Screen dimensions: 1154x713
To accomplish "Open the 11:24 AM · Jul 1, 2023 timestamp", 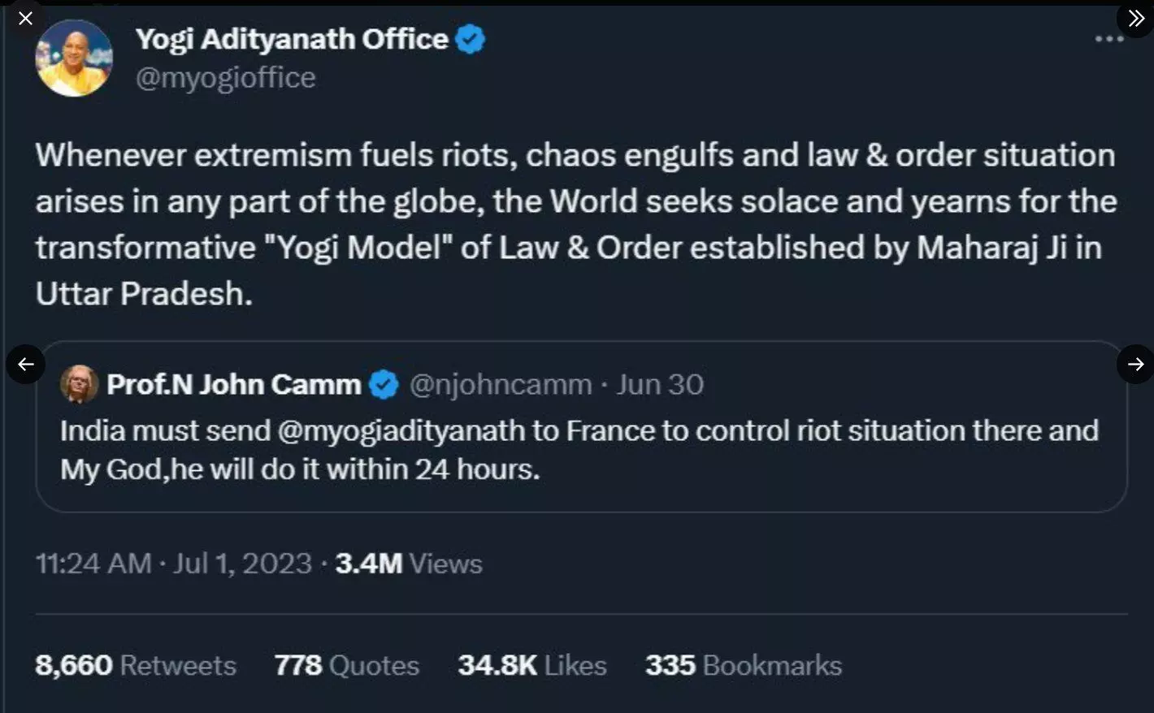I will pyautogui.click(x=174, y=564).
